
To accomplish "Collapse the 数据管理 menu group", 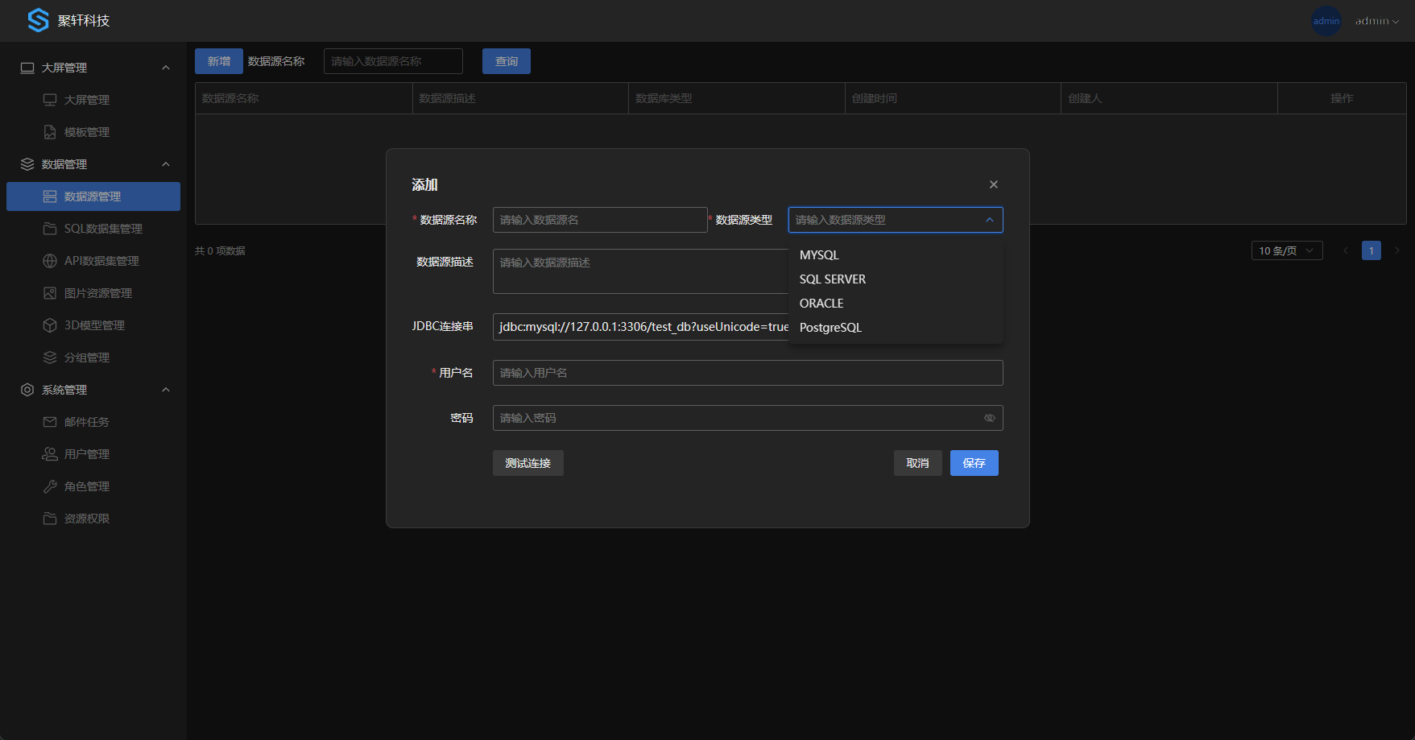I will click(166, 164).
